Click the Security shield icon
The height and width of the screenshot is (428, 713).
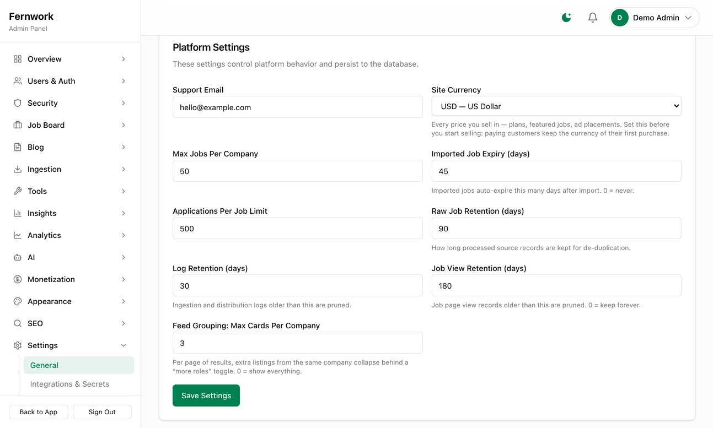tap(18, 103)
